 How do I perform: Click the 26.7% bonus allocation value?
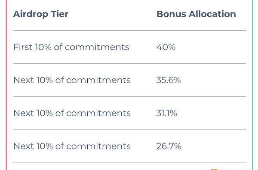pyautogui.click(x=169, y=146)
